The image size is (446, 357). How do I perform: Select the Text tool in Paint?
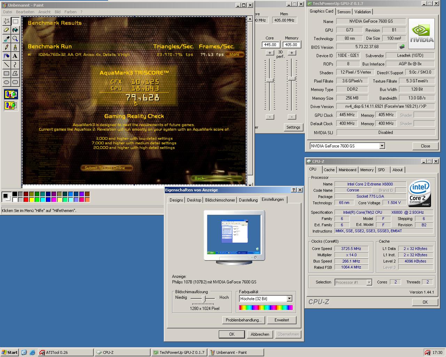[x=15, y=56]
